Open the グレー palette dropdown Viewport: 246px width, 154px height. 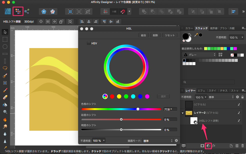(199, 55)
